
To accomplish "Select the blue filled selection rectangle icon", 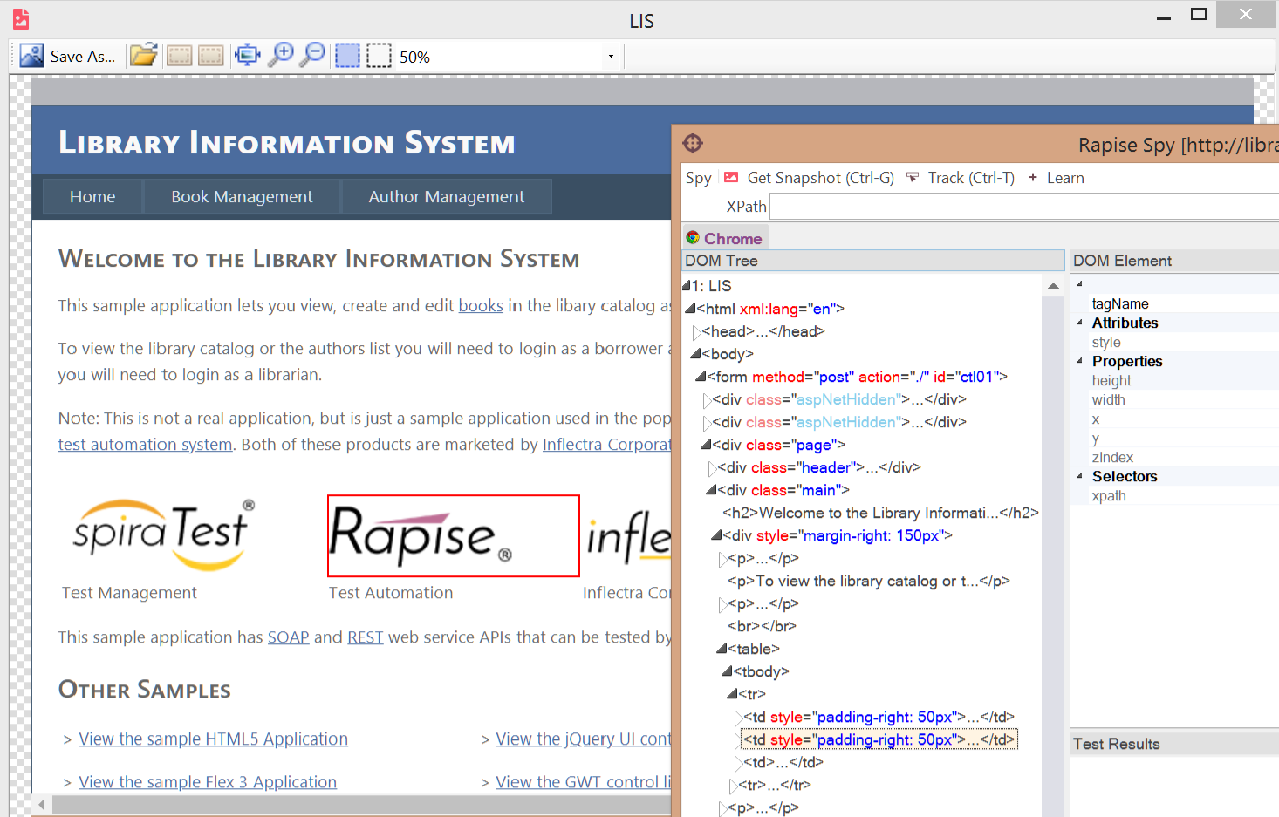I will [347, 56].
